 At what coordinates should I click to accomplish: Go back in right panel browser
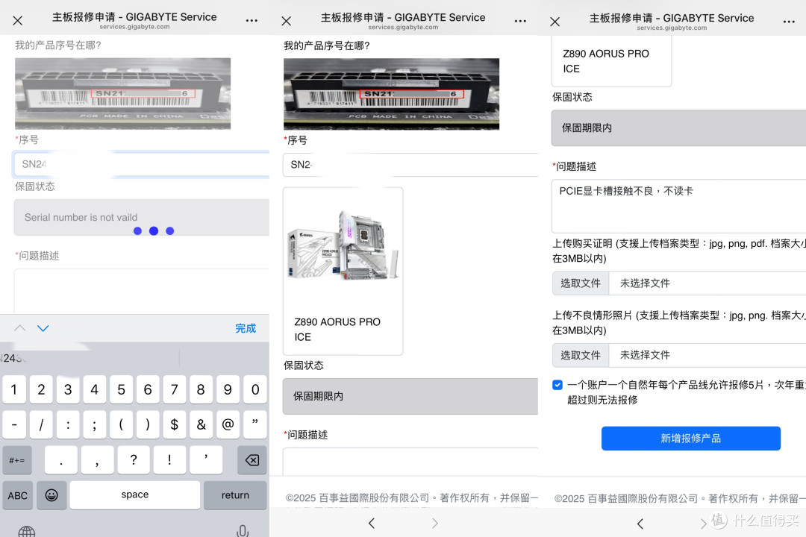[x=640, y=524]
